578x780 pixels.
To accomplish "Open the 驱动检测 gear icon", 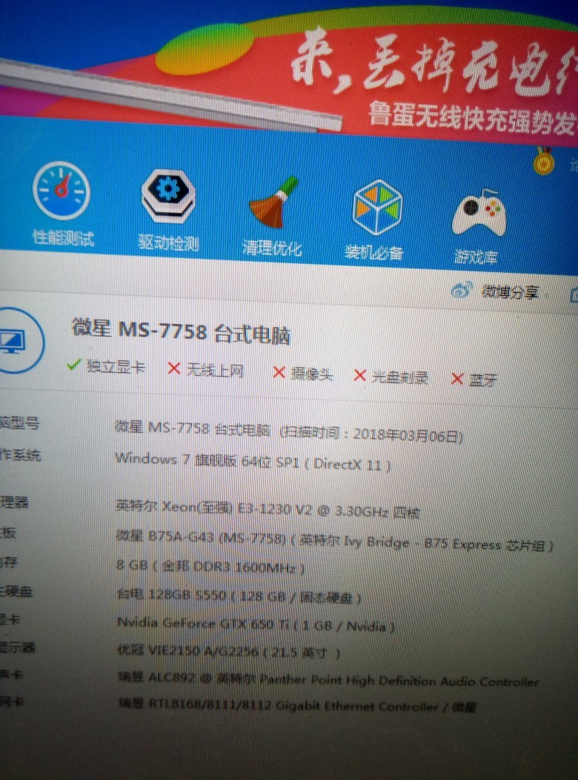I will click(x=168, y=196).
